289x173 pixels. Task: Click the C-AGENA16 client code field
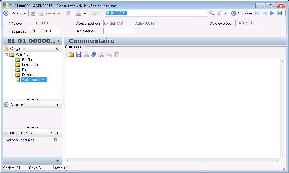pos(119,24)
